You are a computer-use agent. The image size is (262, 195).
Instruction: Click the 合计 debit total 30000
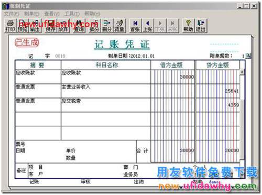pyautogui.click(x=187, y=150)
